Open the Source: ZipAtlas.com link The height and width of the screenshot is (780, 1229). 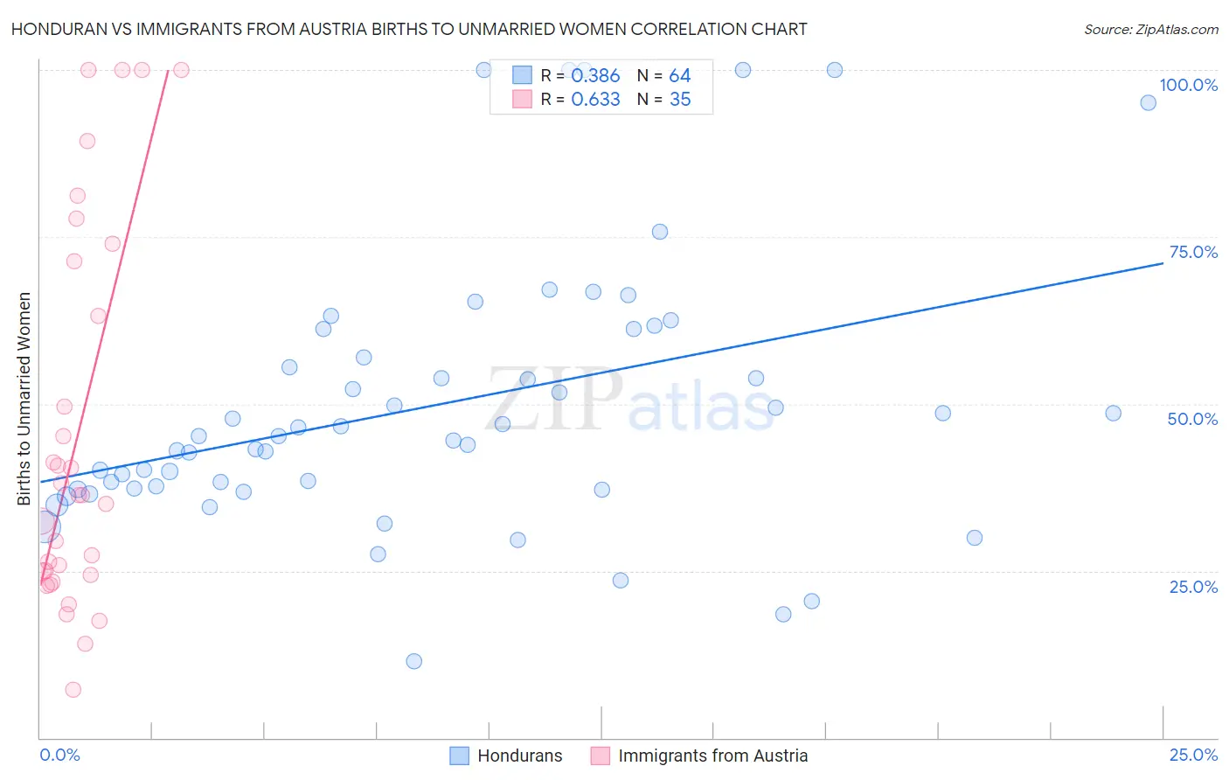[1150, 30]
